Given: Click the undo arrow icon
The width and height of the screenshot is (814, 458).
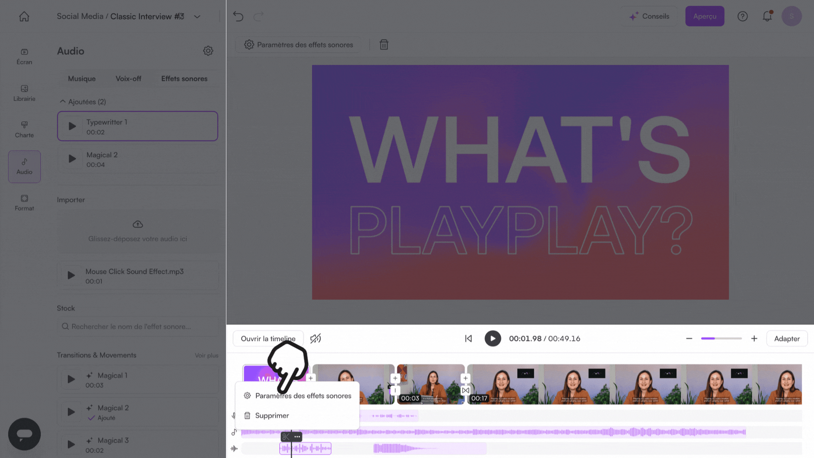Looking at the screenshot, I should tap(238, 17).
